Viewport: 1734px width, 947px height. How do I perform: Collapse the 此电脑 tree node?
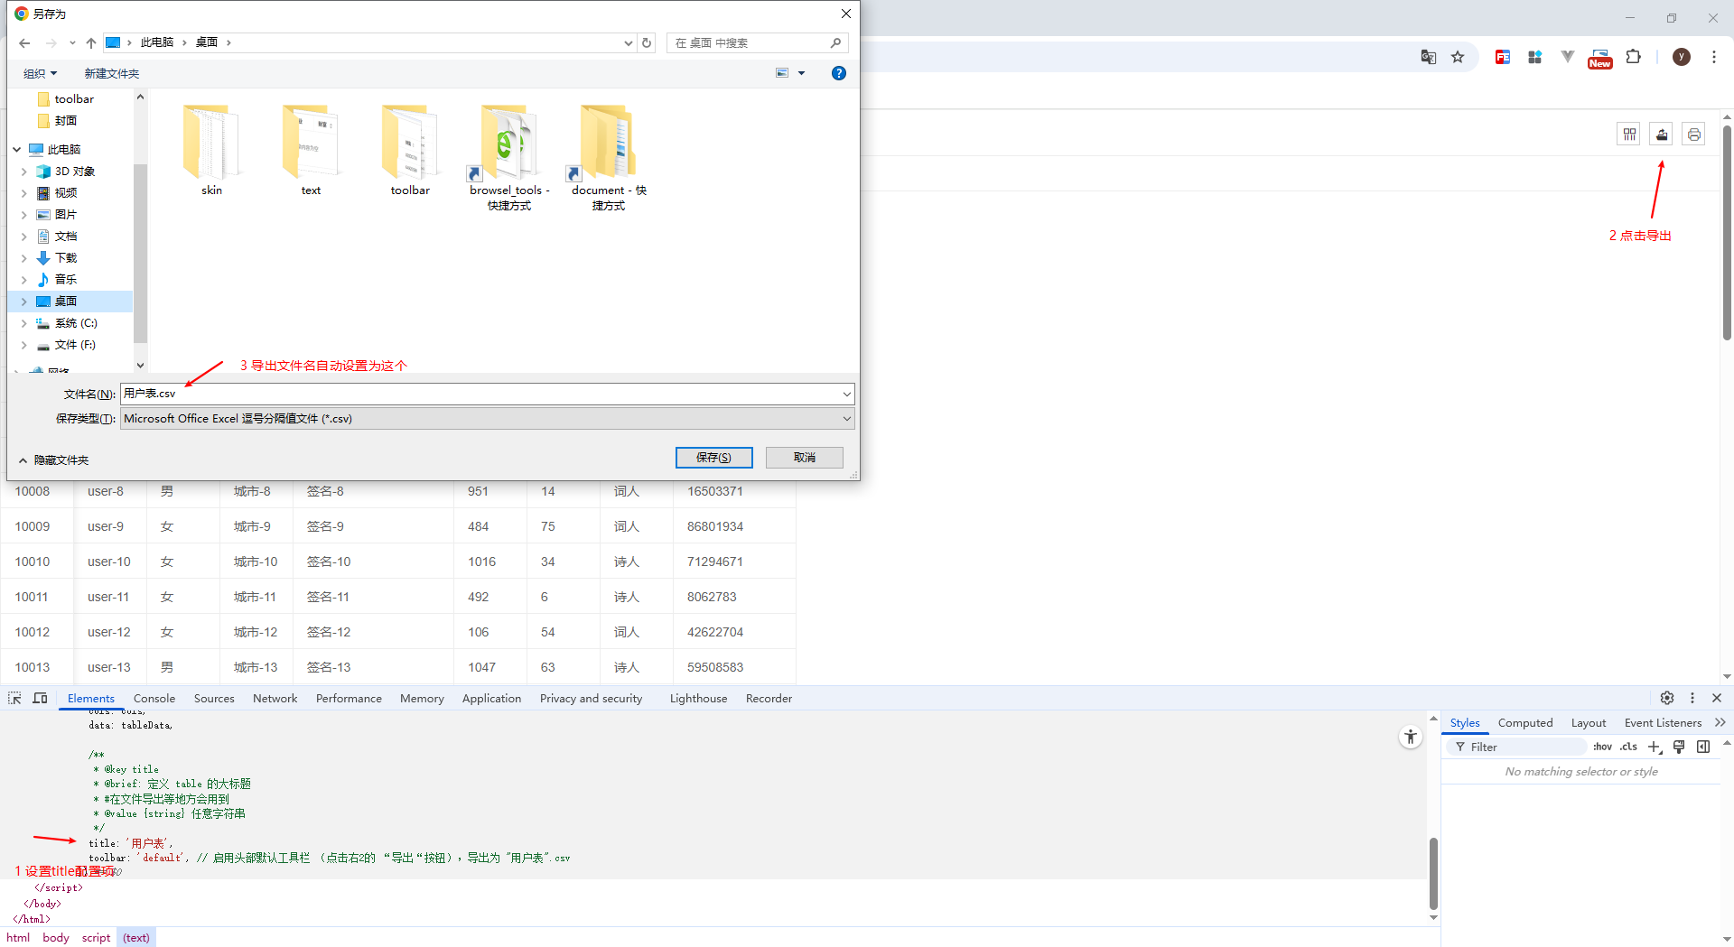point(15,149)
